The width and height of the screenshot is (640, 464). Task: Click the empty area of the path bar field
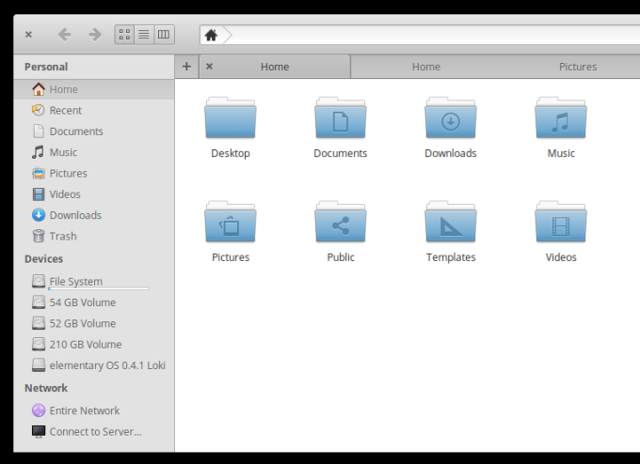coord(435,35)
